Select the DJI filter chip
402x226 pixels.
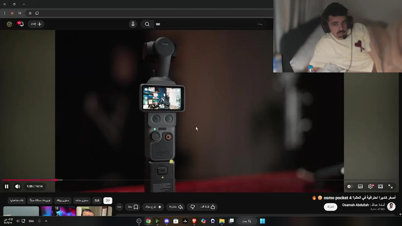pyautogui.click(x=97, y=200)
